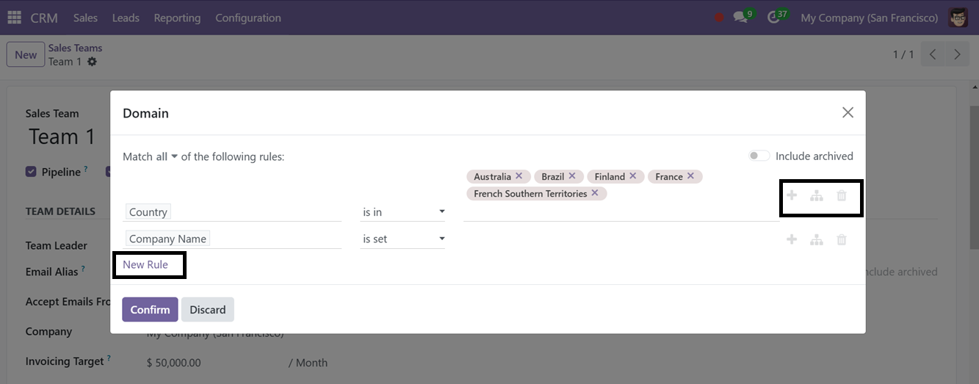979x384 pixels.
Task: Remove the French Southern Territories tag
Action: coord(595,193)
